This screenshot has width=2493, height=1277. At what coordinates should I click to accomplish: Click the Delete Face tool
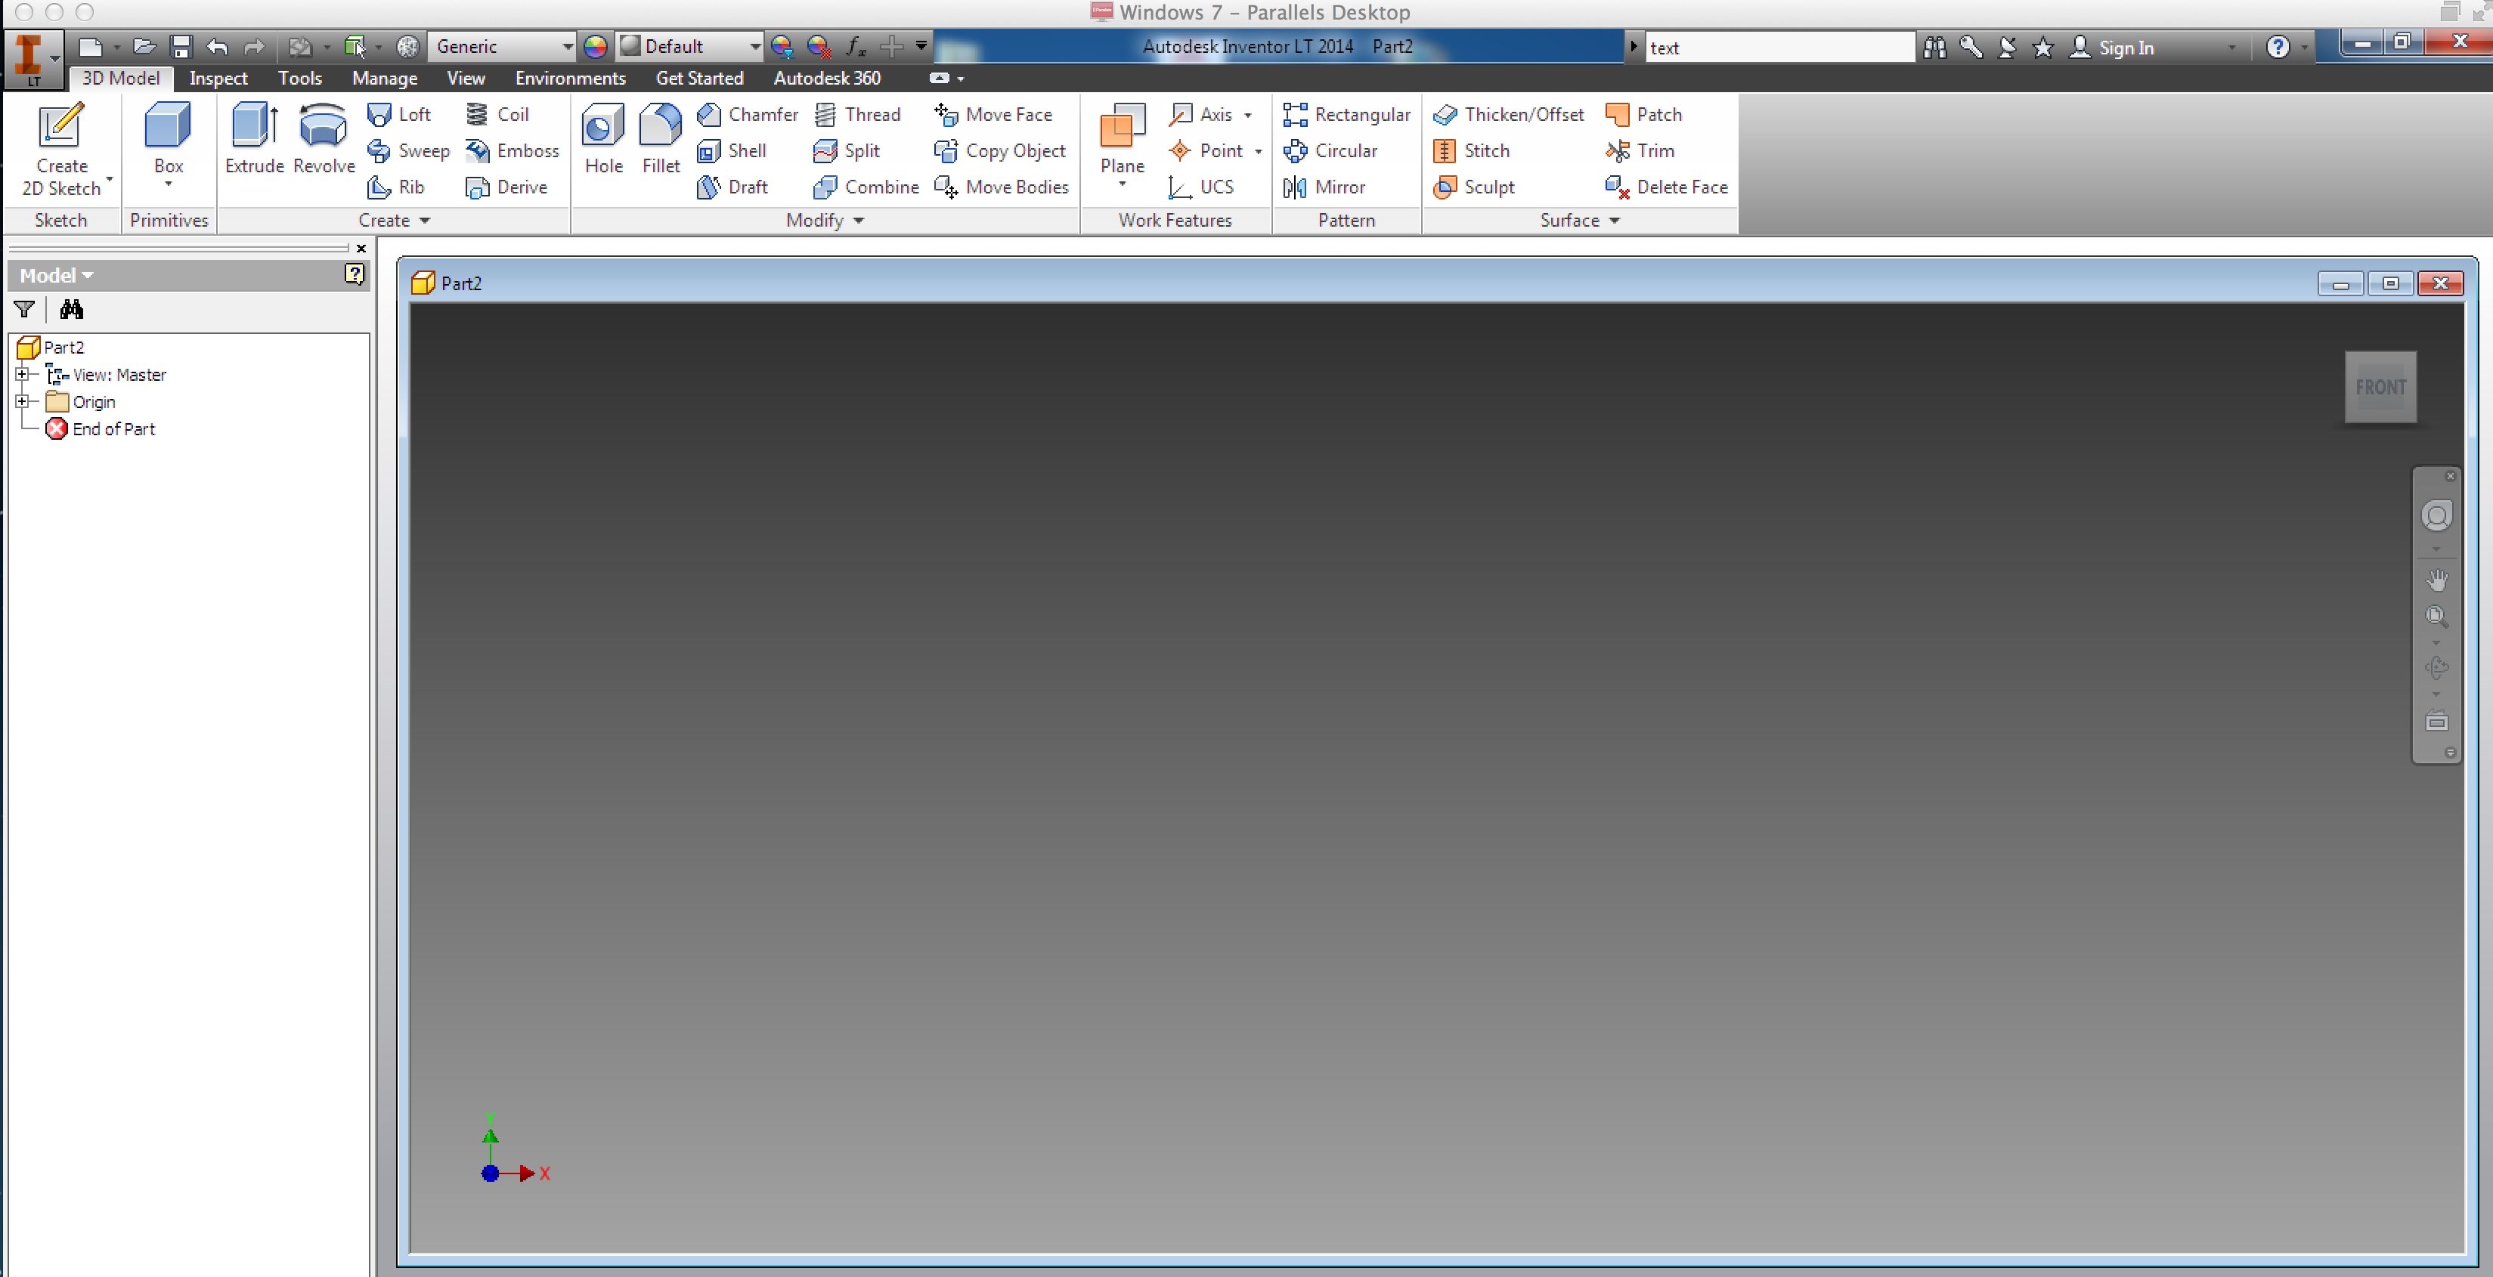1667,187
